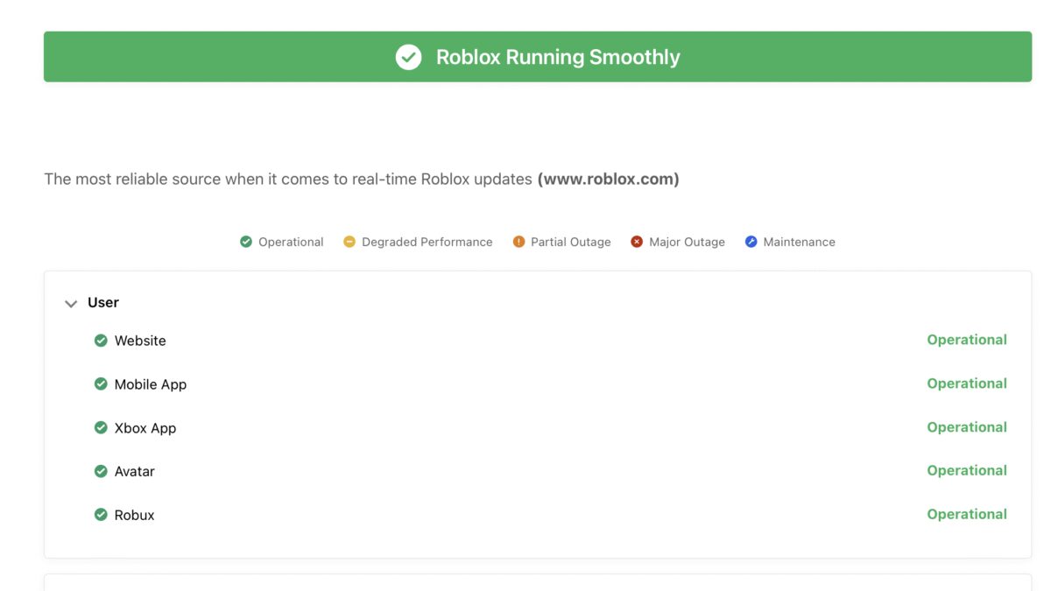Click the green check beside Robux

click(101, 515)
